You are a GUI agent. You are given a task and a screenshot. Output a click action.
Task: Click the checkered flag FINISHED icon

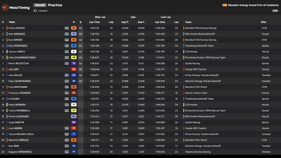click(35, 11)
